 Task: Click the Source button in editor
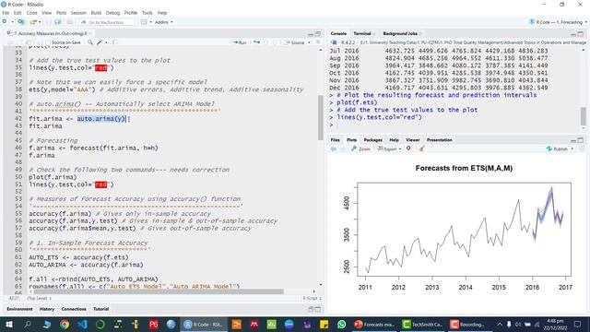pos(295,42)
